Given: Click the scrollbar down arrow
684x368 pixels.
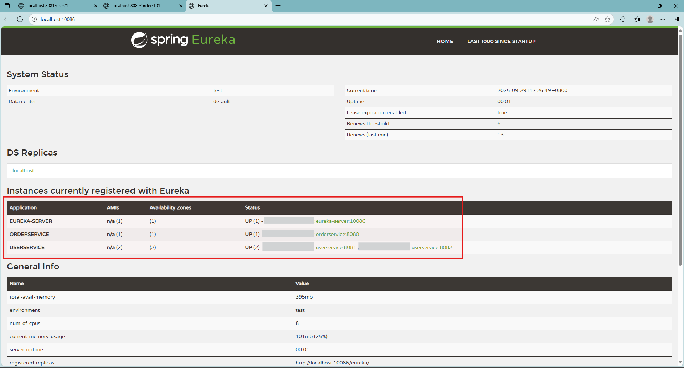Looking at the screenshot, I should click(680, 362).
